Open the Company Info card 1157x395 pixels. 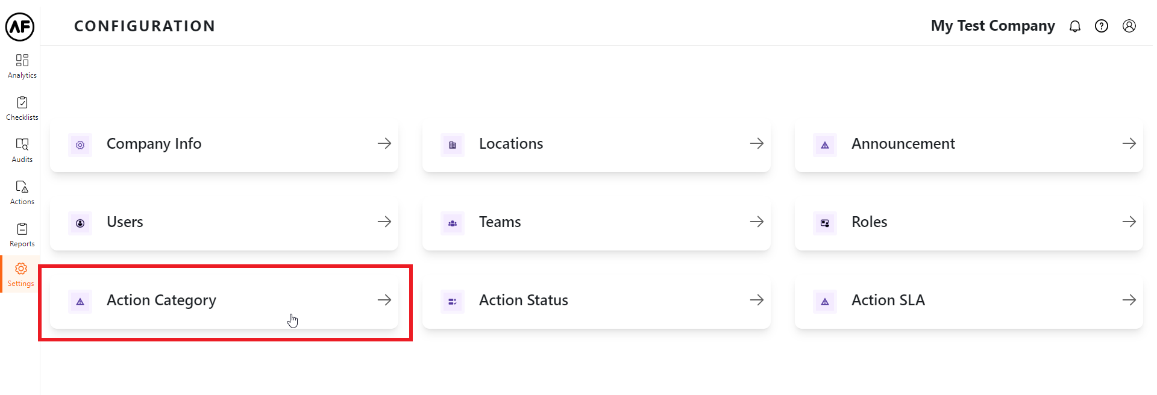[224, 144]
